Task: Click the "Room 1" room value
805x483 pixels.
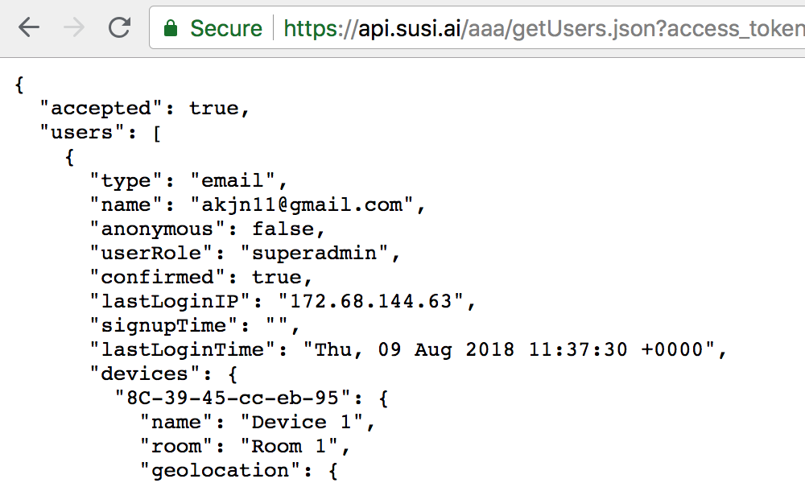Action: (289, 446)
